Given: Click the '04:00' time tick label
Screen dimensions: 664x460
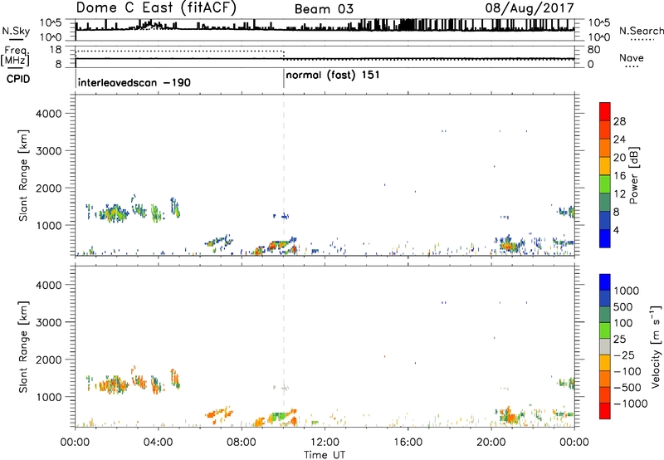Looking at the screenshot, I should point(159,442).
